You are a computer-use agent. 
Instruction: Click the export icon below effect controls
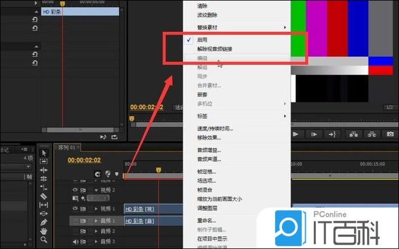(x=114, y=137)
